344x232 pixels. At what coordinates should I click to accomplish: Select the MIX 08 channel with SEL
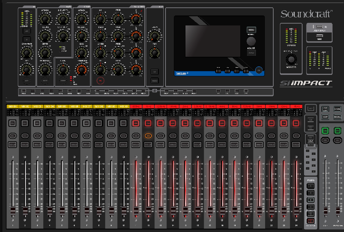[99, 136]
